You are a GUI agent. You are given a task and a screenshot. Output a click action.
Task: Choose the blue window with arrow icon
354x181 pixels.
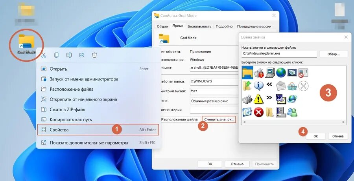click(x=247, y=112)
